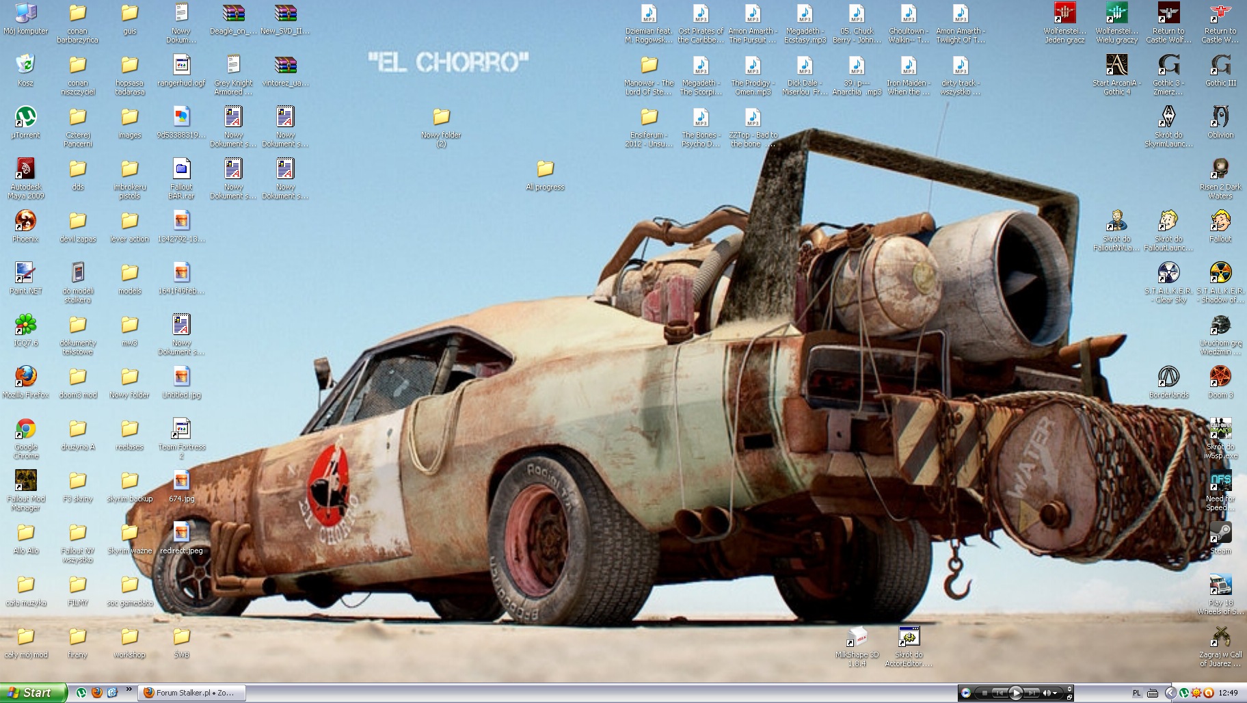Launch S.T.A.L.K.E.R. Shadow of Chernobyl shortcut

pos(1220,282)
